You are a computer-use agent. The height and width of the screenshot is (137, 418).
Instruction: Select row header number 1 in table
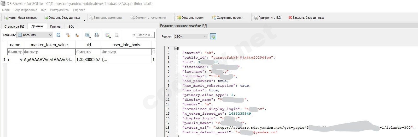click(4, 60)
